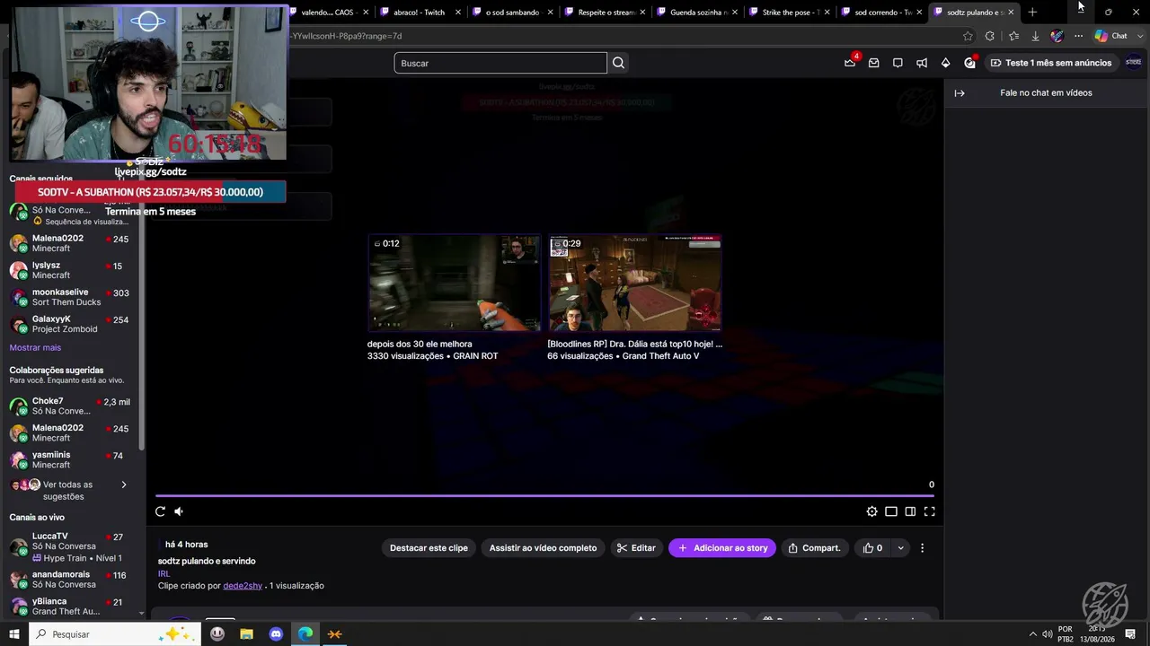Open Discord from the taskbar
This screenshot has height=646, width=1150.
coord(276,634)
